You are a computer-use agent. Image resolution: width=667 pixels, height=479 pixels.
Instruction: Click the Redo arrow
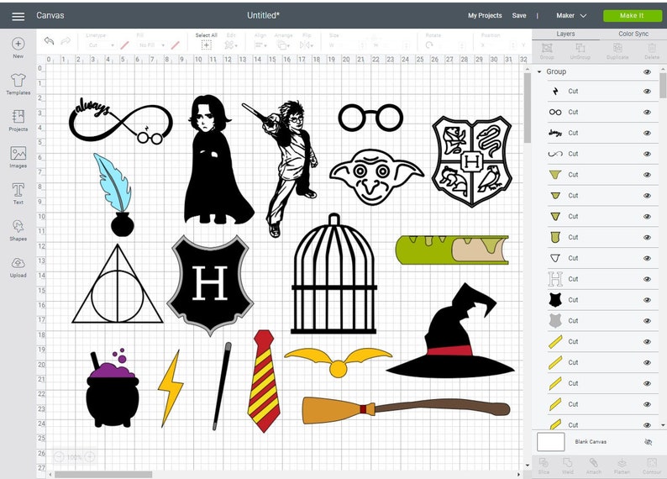coord(66,41)
